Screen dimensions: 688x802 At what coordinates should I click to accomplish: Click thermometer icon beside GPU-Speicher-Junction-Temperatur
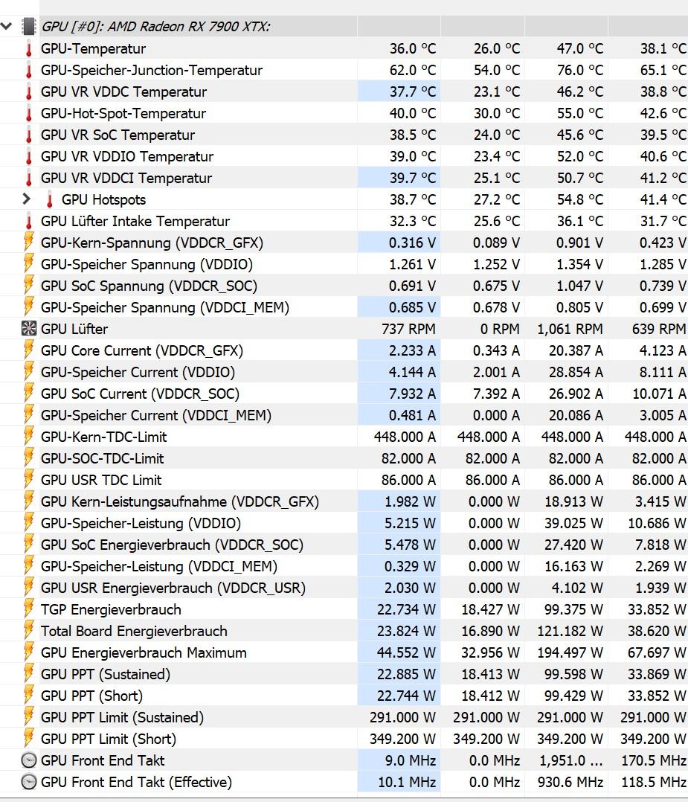point(29,70)
